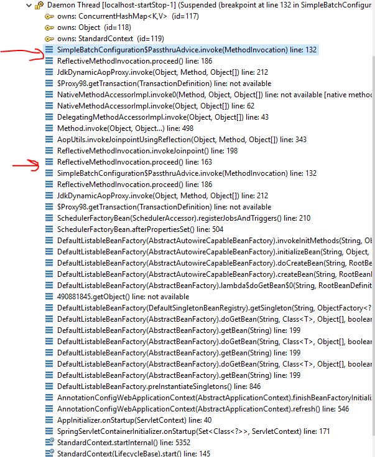Select ReflectiveMethodInvocation.invokeJoinpoint() line: 198

(147, 151)
